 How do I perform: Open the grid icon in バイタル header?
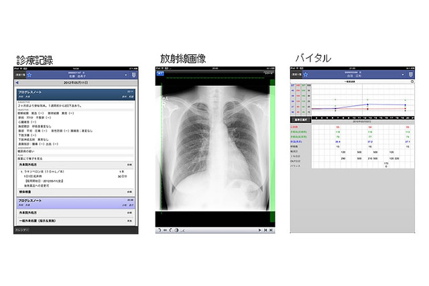(x=411, y=75)
